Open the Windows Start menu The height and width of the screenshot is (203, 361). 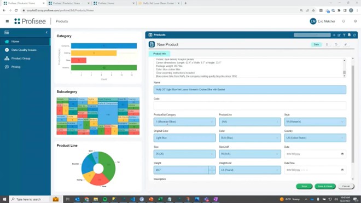point(4,199)
